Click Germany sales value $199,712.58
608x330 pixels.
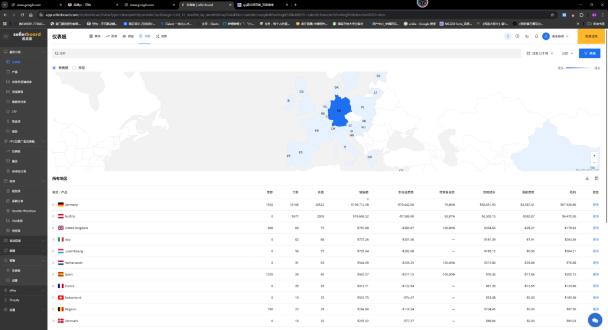coord(360,205)
